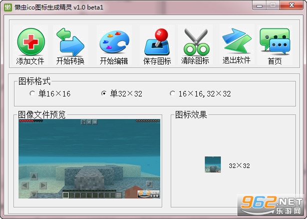Maximize the 懒虫ico window
This screenshot has width=307, height=219.
(273, 5)
